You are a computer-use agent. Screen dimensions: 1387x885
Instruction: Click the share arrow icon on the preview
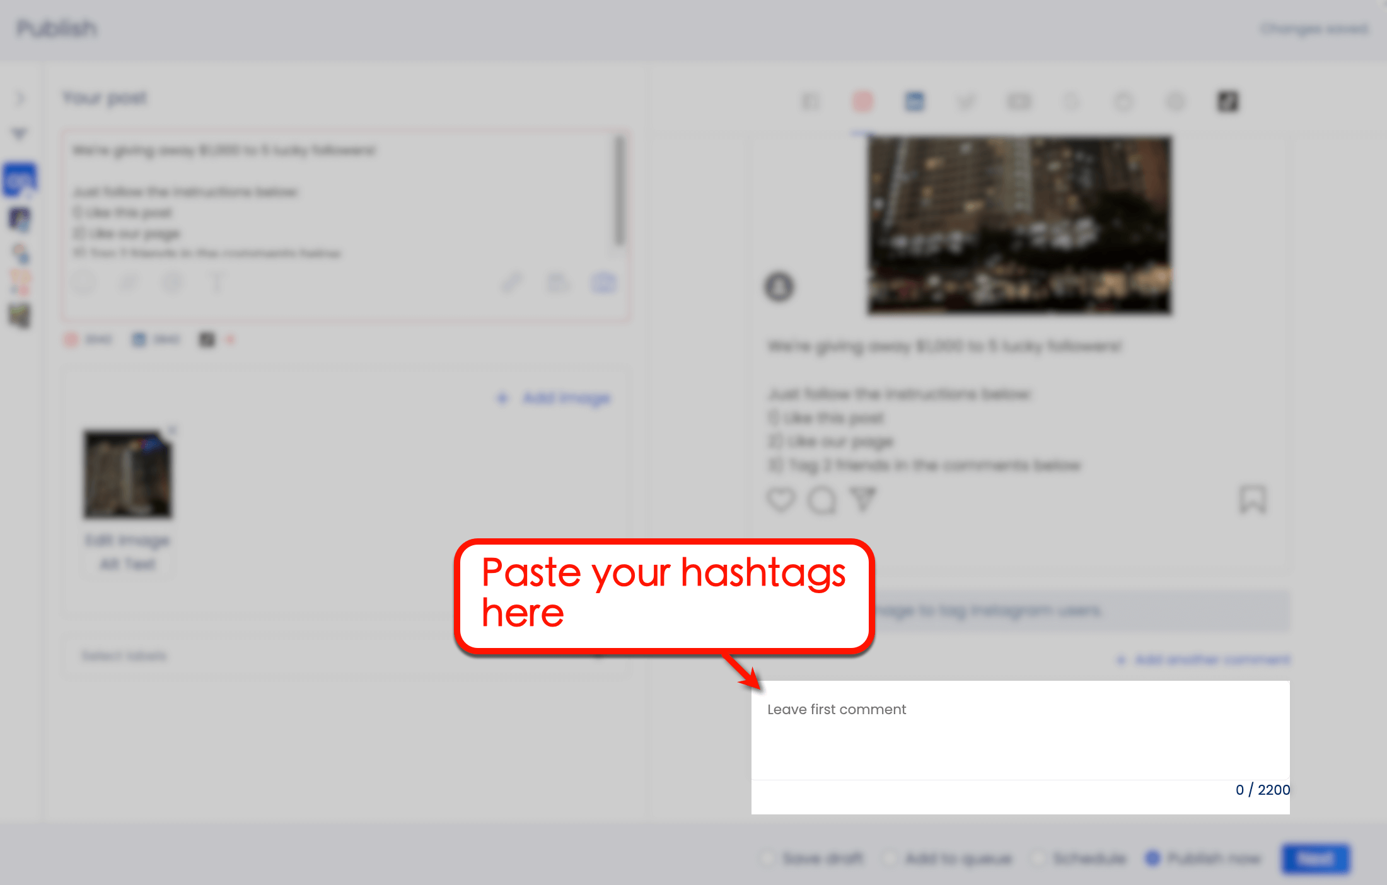[x=863, y=500]
